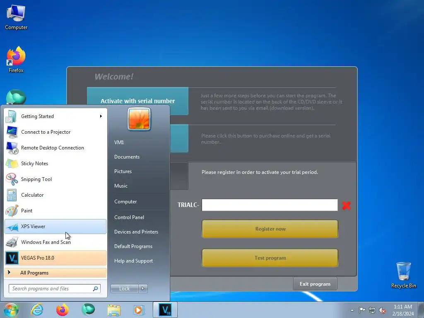Open Help and Support
This screenshot has height=318, width=424.
click(x=134, y=261)
